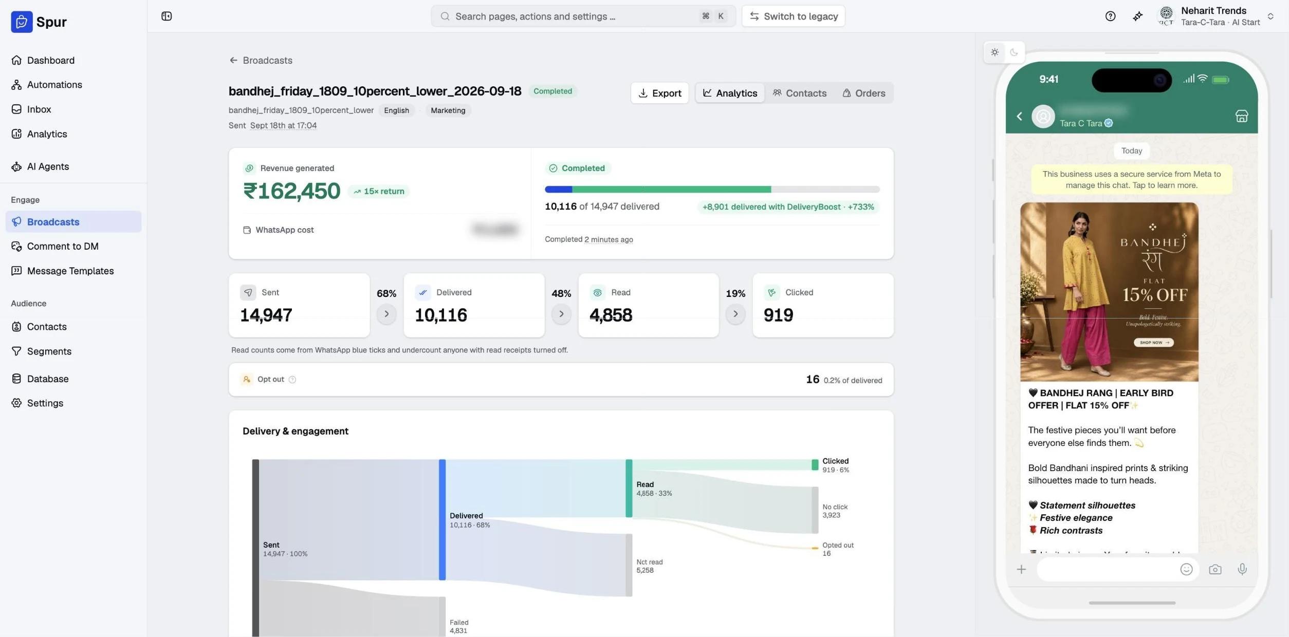
Task: Open Message Templates in the sidebar
Action: coord(73,271)
